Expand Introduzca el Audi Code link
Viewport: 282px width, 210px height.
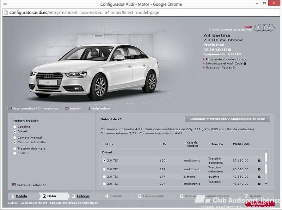point(225,64)
